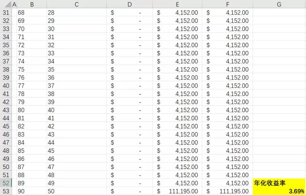The width and height of the screenshot is (306, 195).
Task: Click row header 53
Action: (6, 191)
